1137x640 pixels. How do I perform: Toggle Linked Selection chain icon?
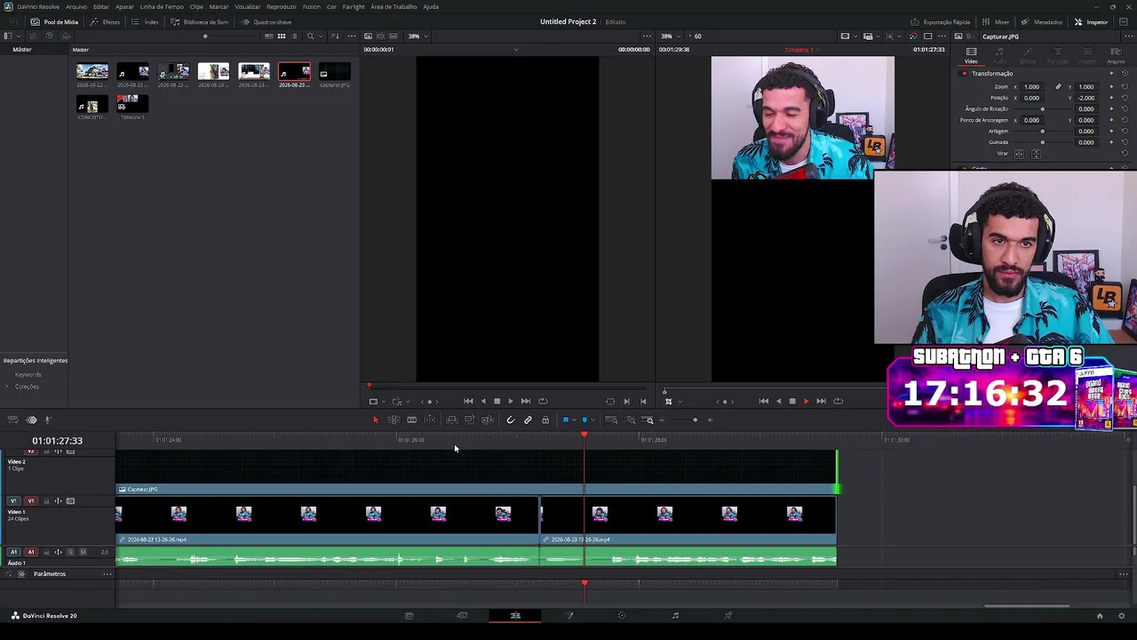(528, 420)
